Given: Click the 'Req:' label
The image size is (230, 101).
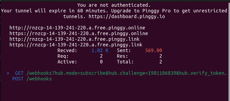Looking at the screenshot, I should pos(63,56).
